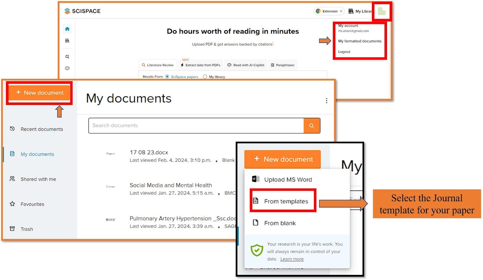Switch to Extract data from PDFs tab
483x280 pixels.
point(200,65)
